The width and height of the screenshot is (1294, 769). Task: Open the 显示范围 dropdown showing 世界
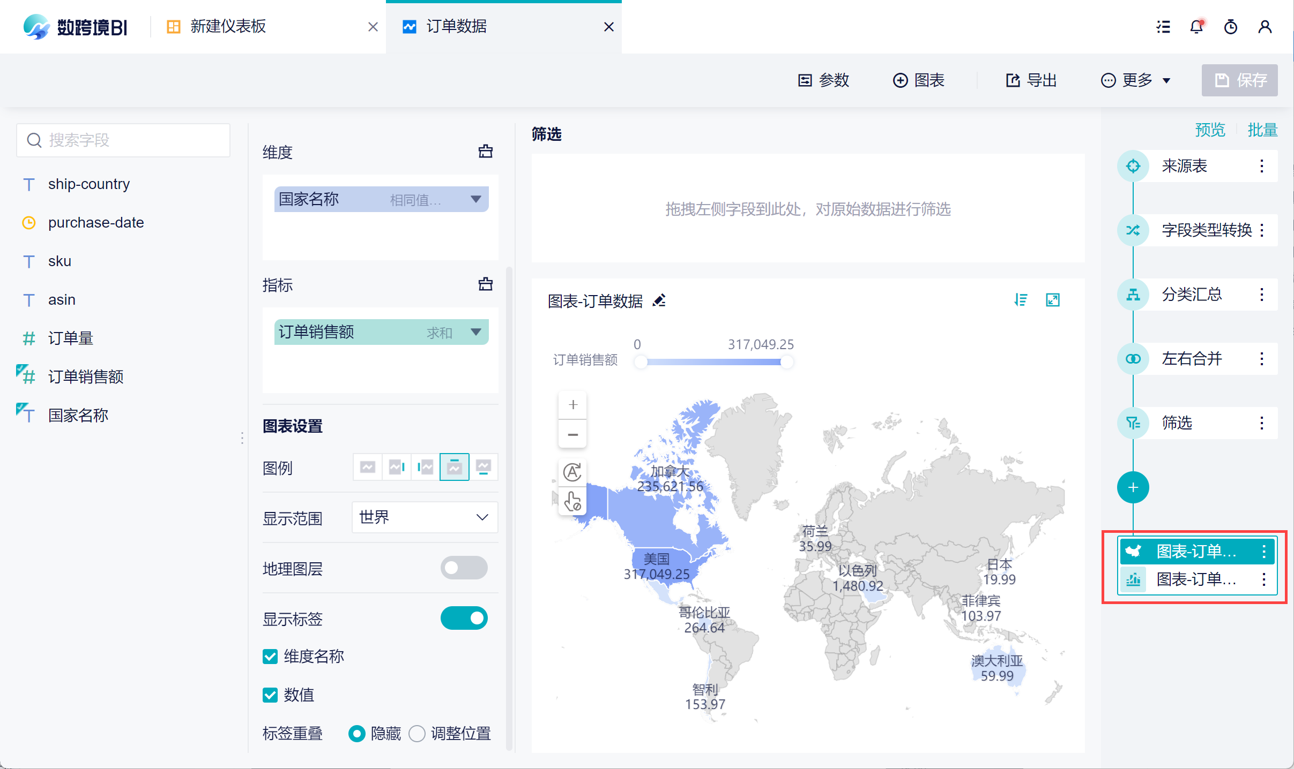(x=424, y=517)
